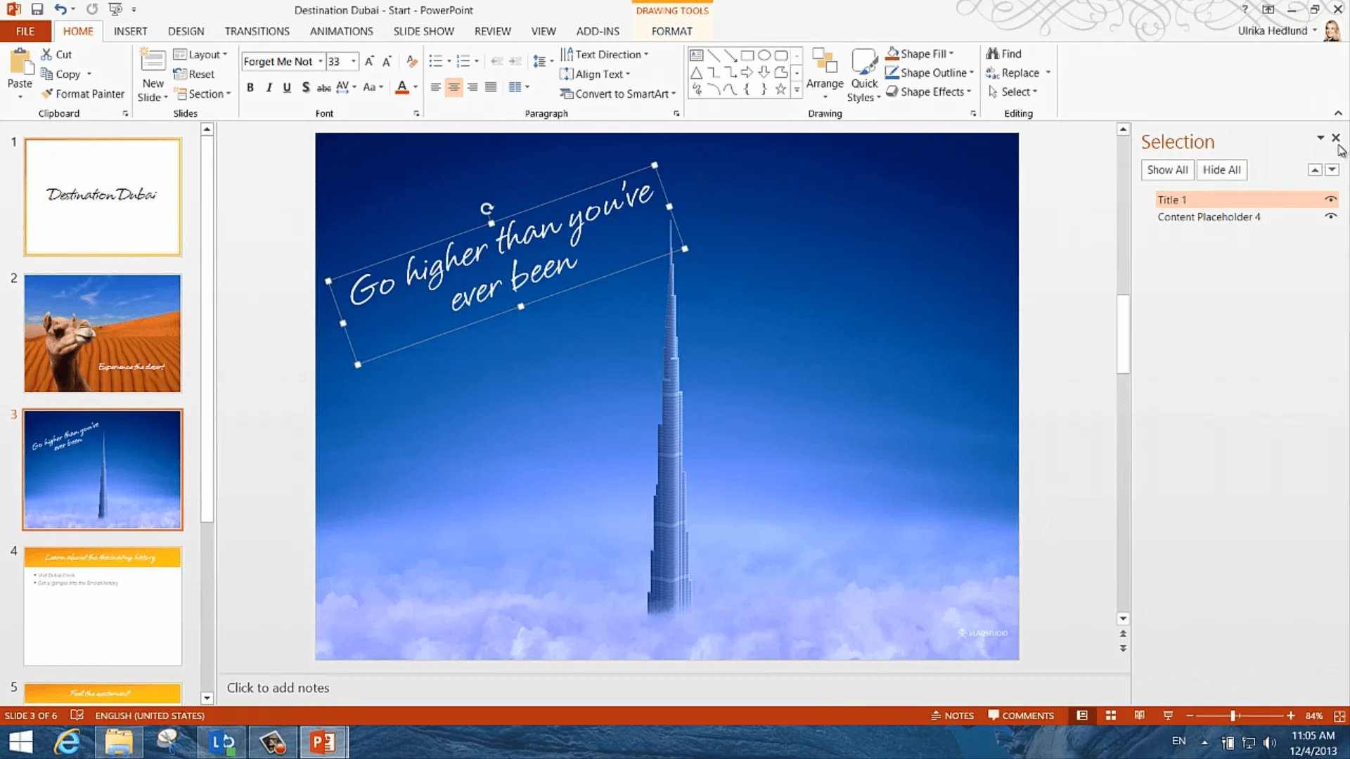Expand the Shape Fill dropdown
The width and height of the screenshot is (1350, 759).
click(x=951, y=54)
